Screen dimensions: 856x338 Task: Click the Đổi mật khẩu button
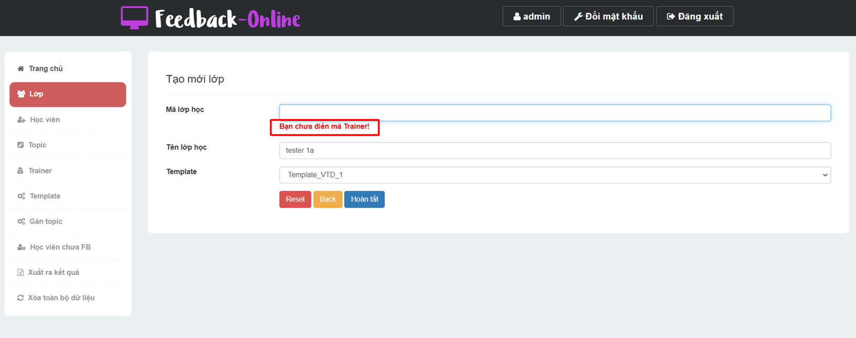tap(608, 16)
